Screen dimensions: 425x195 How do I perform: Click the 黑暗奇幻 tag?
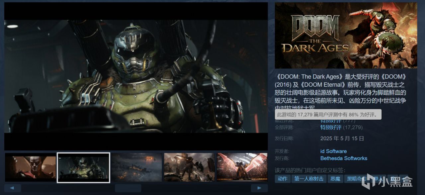coord(356,179)
